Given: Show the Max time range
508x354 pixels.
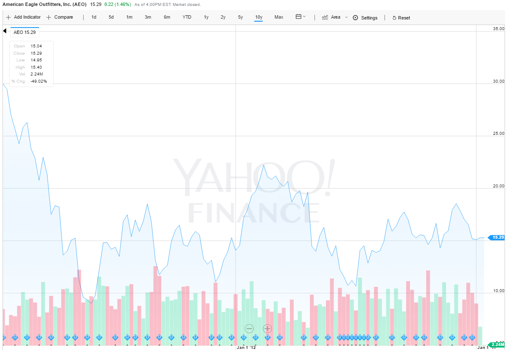Looking at the screenshot, I should coord(279,17).
